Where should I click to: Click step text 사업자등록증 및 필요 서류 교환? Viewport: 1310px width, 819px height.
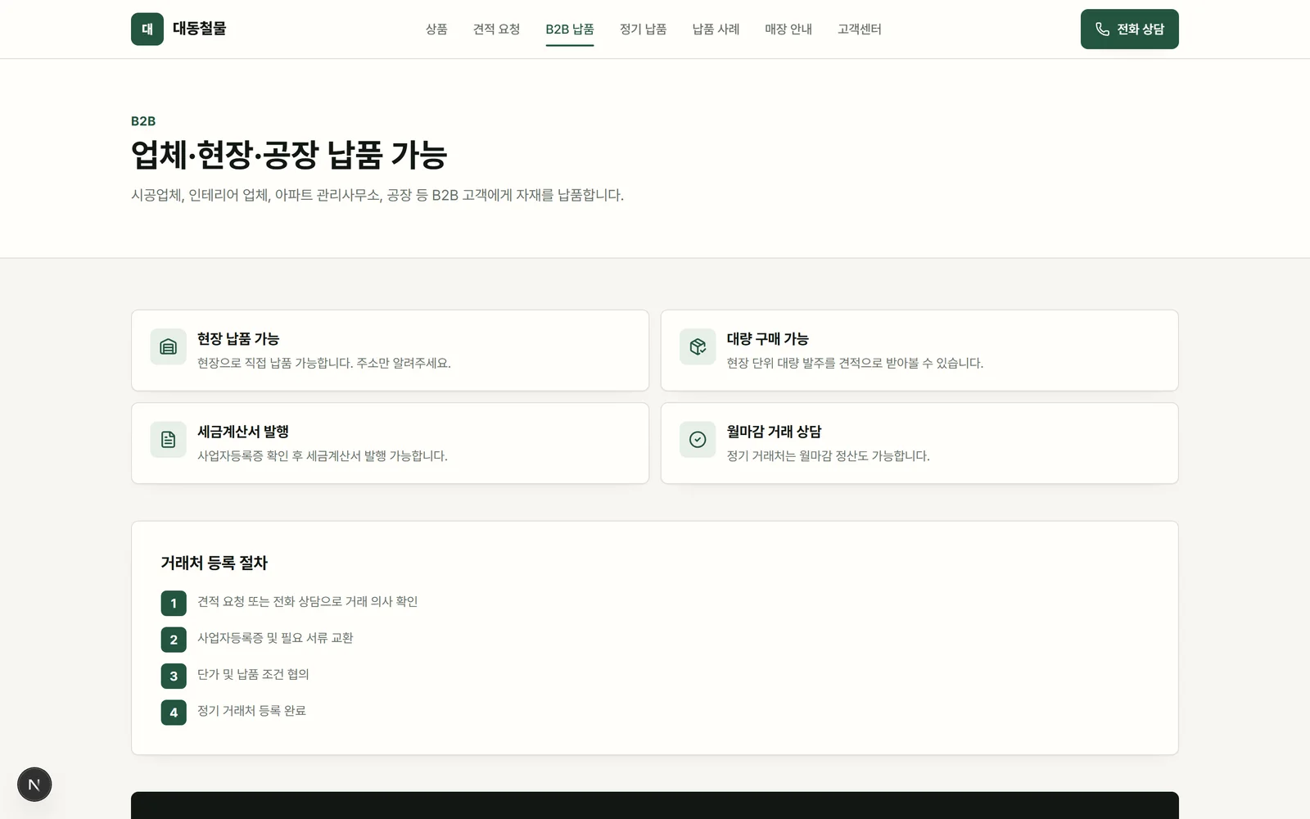point(275,637)
